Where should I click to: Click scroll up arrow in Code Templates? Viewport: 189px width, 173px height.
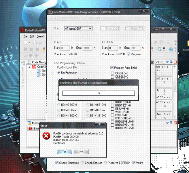pyautogui.click(x=175, y=67)
